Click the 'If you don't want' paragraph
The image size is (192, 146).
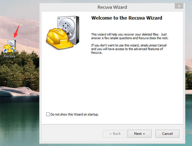129,49
